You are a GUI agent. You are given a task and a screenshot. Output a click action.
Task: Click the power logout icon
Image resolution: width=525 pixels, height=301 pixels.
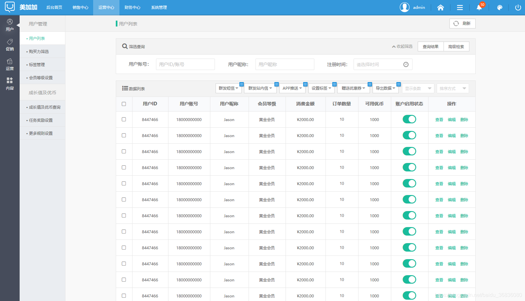pos(518,8)
